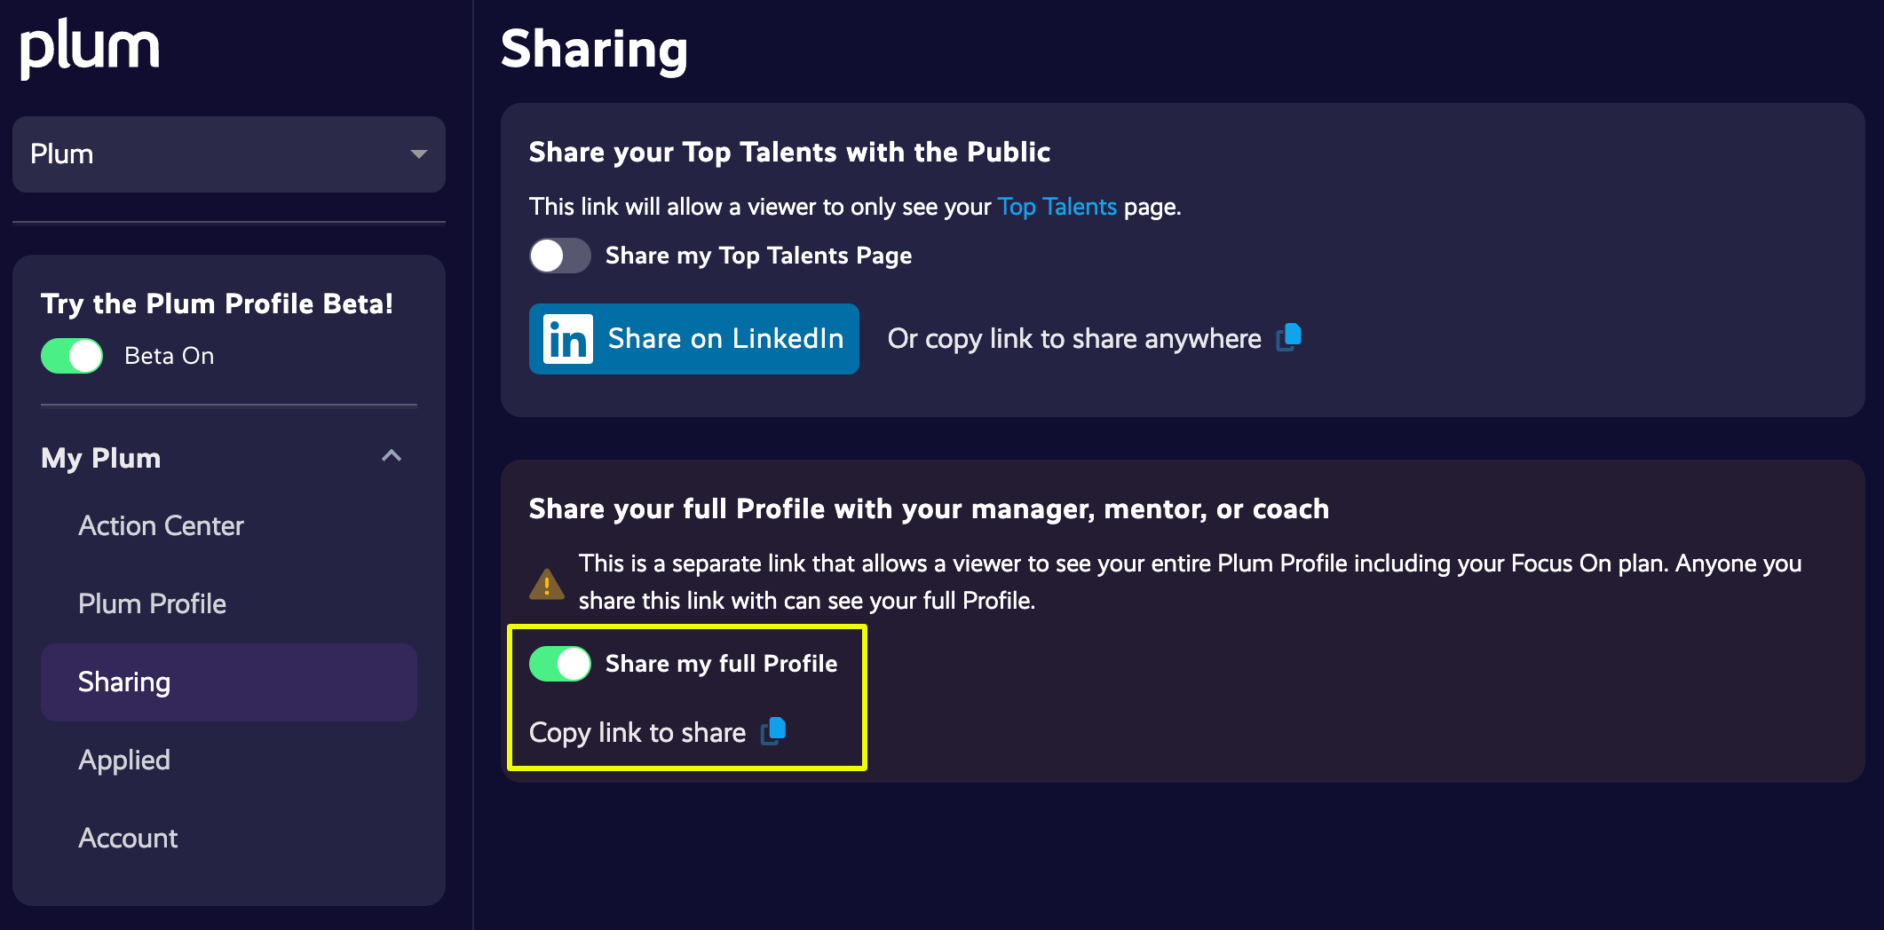This screenshot has height=930, width=1884.
Task: Click the warning icon in the full Profile section
Action: point(547,583)
